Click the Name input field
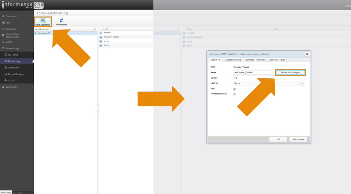This screenshot has width=351, height=194. 253,72
